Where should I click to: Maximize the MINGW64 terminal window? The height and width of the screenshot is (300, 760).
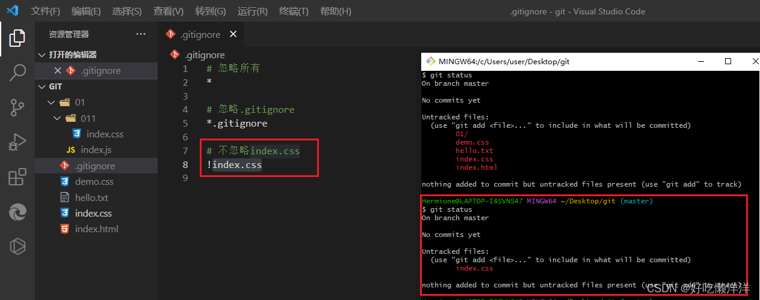tap(728, 61)
